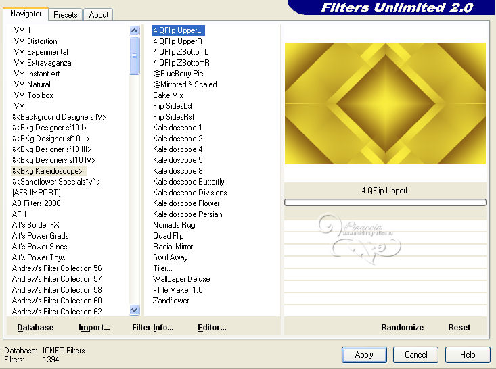Select the Kaleidoscope Persian filter
This screenshot has height=369, width=496.
pos(187,214)
